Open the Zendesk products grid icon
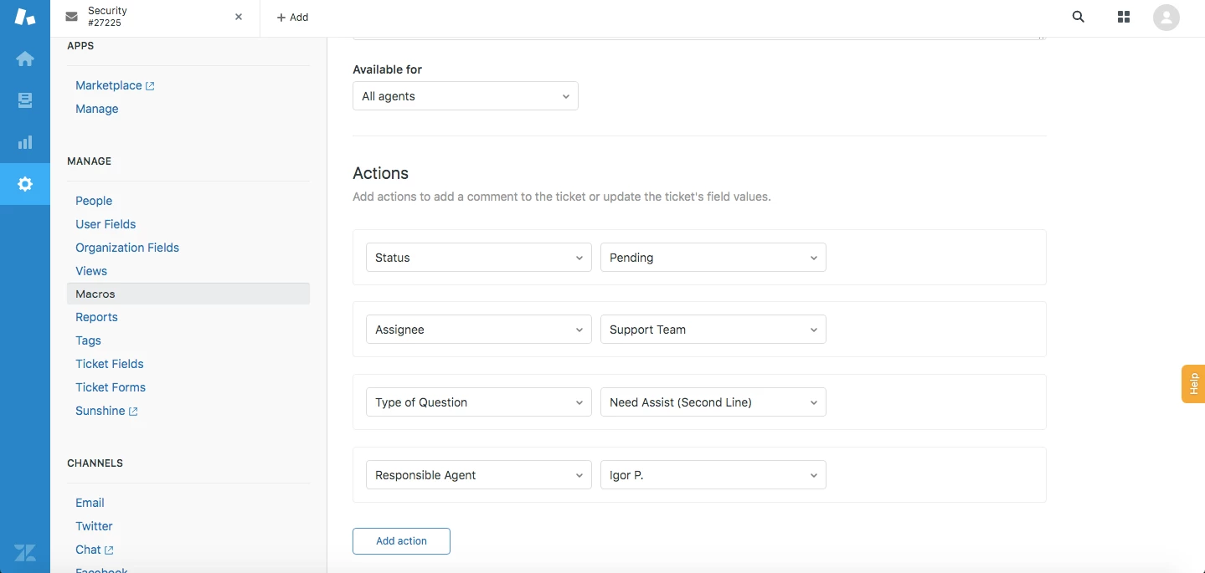 (x=1124, y=17)
